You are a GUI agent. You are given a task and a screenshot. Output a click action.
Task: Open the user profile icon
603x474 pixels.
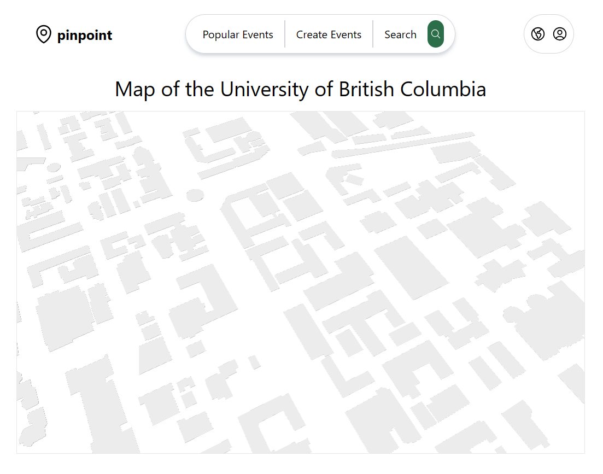[560, 34]
